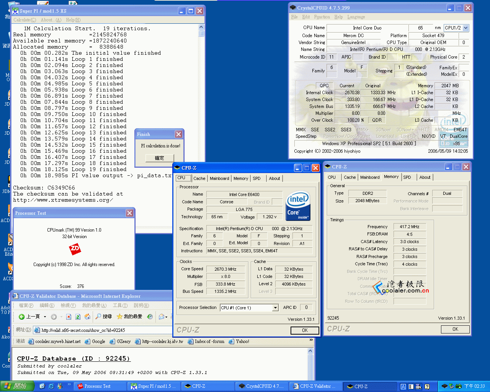The height and width of the screenshot is (392, 490).
Task: Open Google link in IE links bar
Action: pos(95,341)
